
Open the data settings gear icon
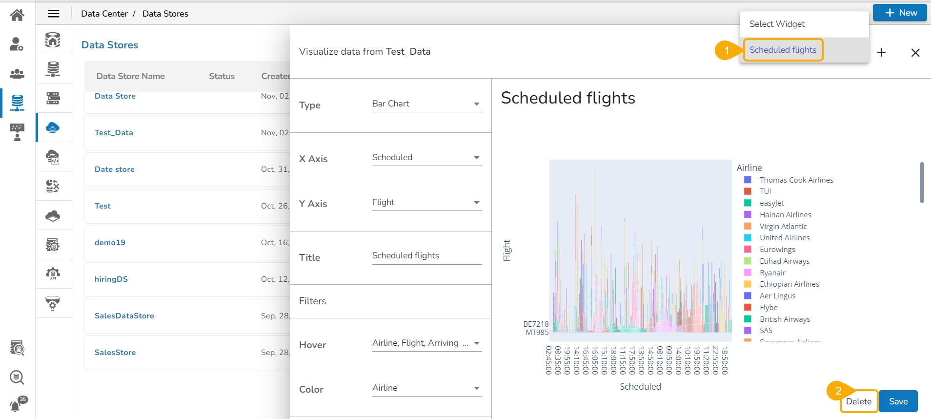coord(53,245)
